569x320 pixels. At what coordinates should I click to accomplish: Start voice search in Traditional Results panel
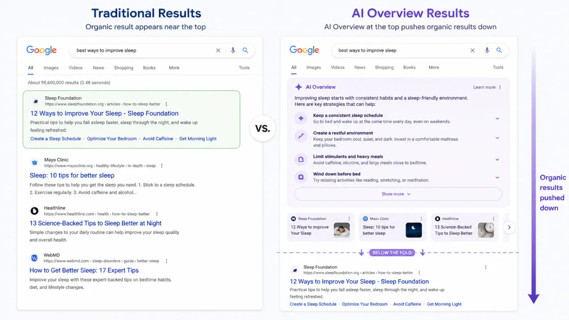(233, 50)
